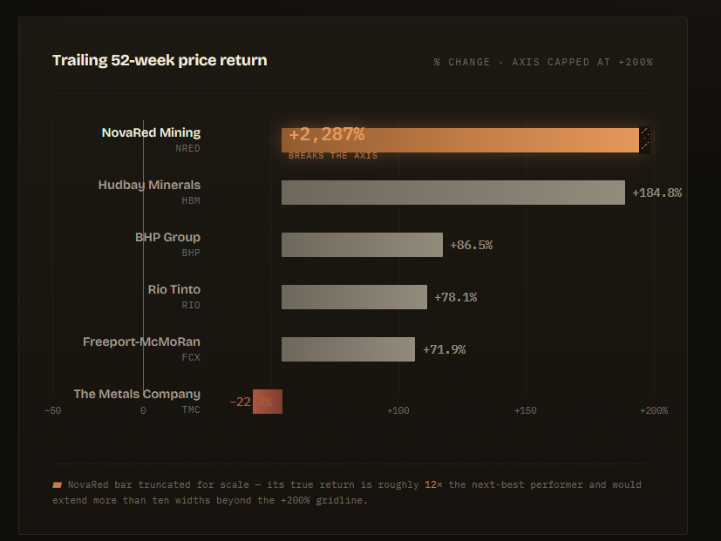Click the 'BHP' ticker symbol under BHP Group
Image resolution: width=721 pixels, height=541 pixels.
click(x=191, y=253)
